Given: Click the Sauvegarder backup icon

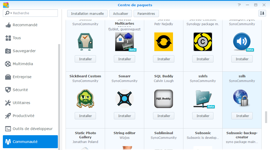Looking at the screenshot, I should pos(8,51).
